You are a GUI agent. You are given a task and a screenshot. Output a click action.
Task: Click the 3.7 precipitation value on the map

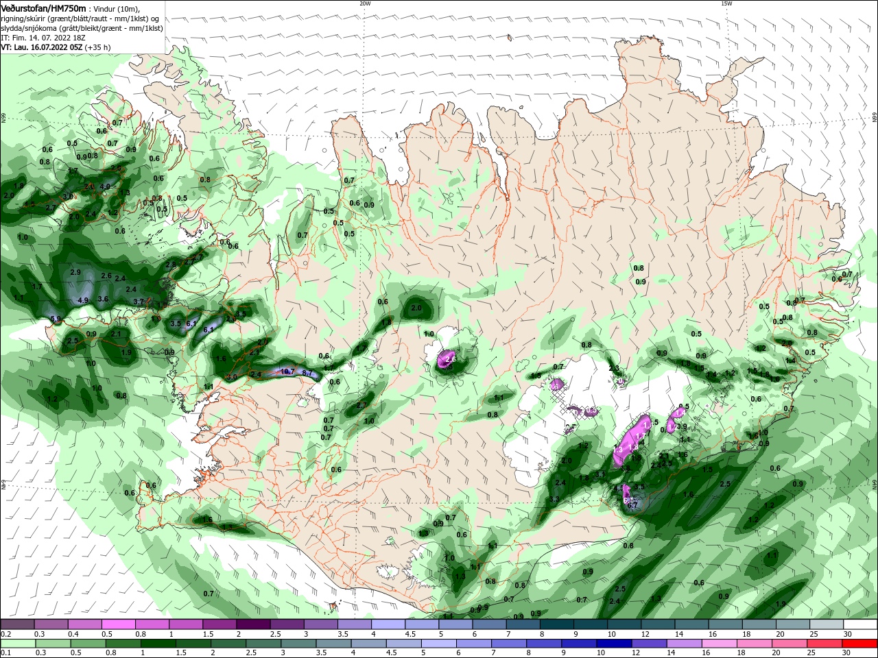pyautogui.click(x=139, y=302)
